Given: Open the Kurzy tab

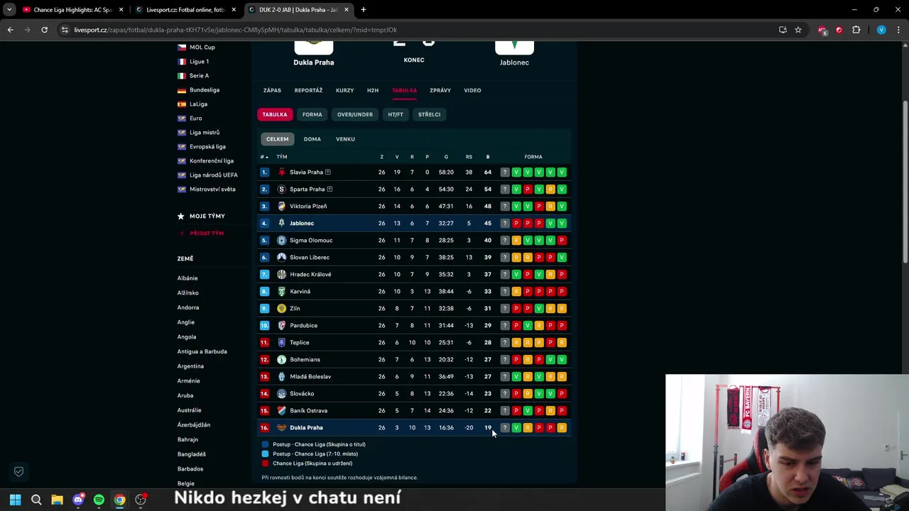Looking at the screenshot, I should point(344,90).
